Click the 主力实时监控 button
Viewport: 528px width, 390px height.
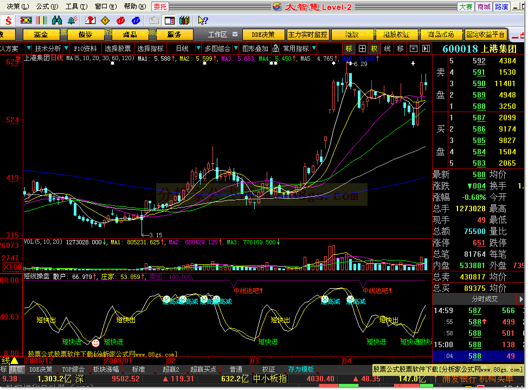tap(308, 35)
